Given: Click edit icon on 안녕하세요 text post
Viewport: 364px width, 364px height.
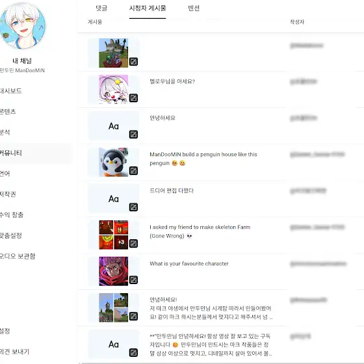Looking at the screenshot, I should coord(133,135).
